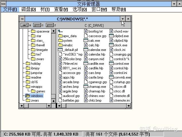Select the star folder icon in the tree

click(x=33, y=36)
